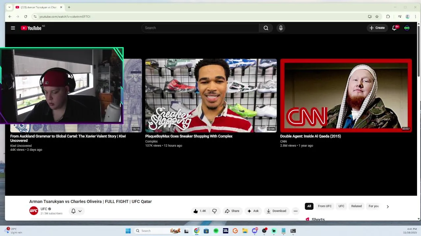The image size is (421, 236).
Task: Open the taskbar clock showing 4:41 PM
Action: point(409,231)
